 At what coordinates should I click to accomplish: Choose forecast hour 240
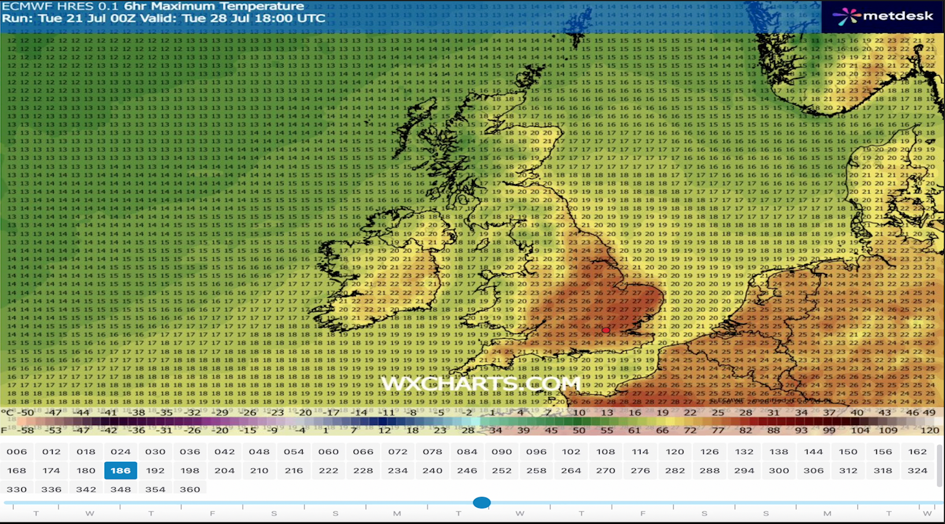(x=433, y=471)
